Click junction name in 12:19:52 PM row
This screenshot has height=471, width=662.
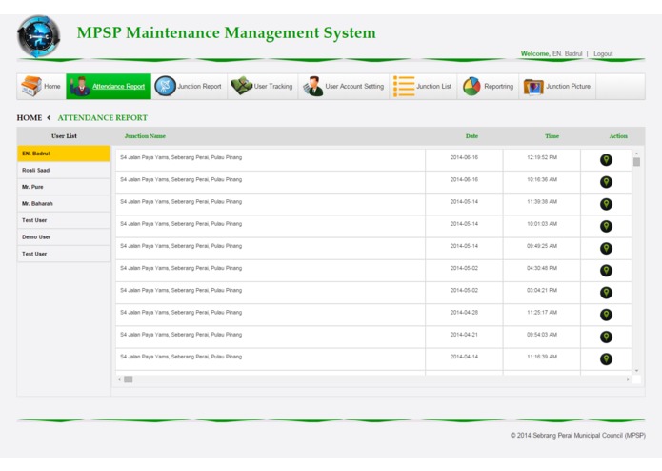(x=181, y=157)
